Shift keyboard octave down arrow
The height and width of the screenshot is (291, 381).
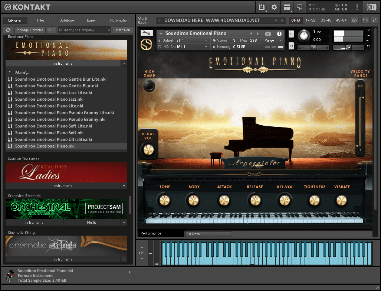tap(142, 259)
